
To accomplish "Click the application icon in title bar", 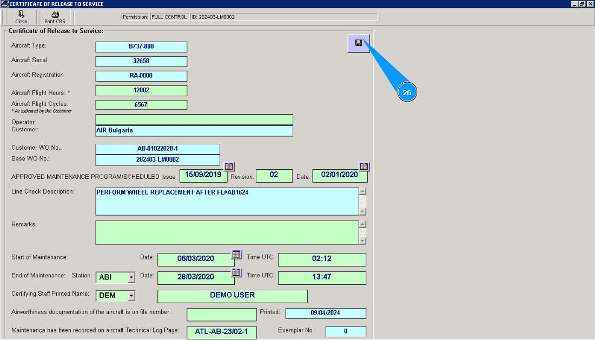I will (4, 4).
